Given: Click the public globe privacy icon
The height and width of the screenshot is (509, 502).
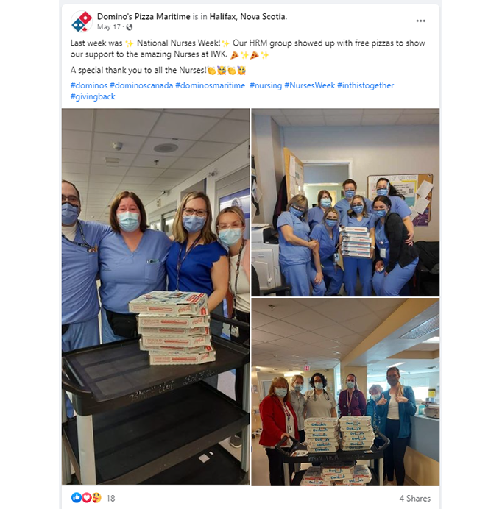Looking at the screenshot, I should click(130, 27).
